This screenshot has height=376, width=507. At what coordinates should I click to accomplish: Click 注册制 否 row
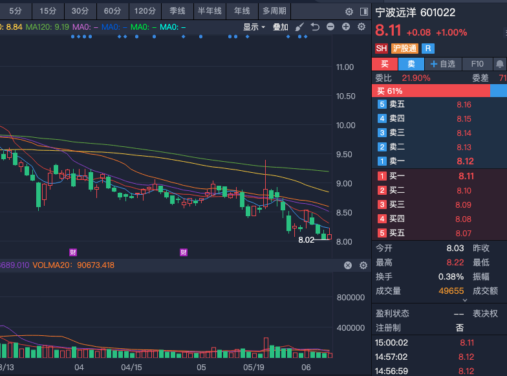(x=420, y=327)
